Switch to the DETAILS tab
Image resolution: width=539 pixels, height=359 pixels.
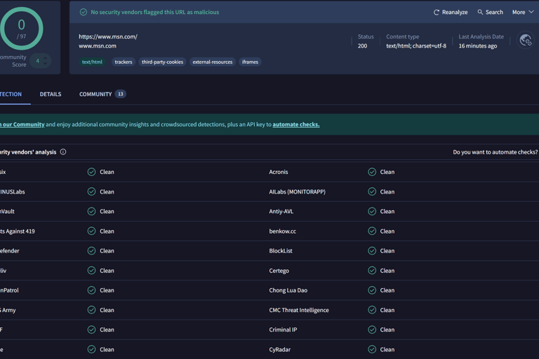coord(51,94)
